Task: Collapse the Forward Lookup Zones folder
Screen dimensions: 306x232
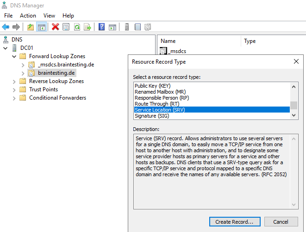Action: pyautogui.click(x=14, y=56)
